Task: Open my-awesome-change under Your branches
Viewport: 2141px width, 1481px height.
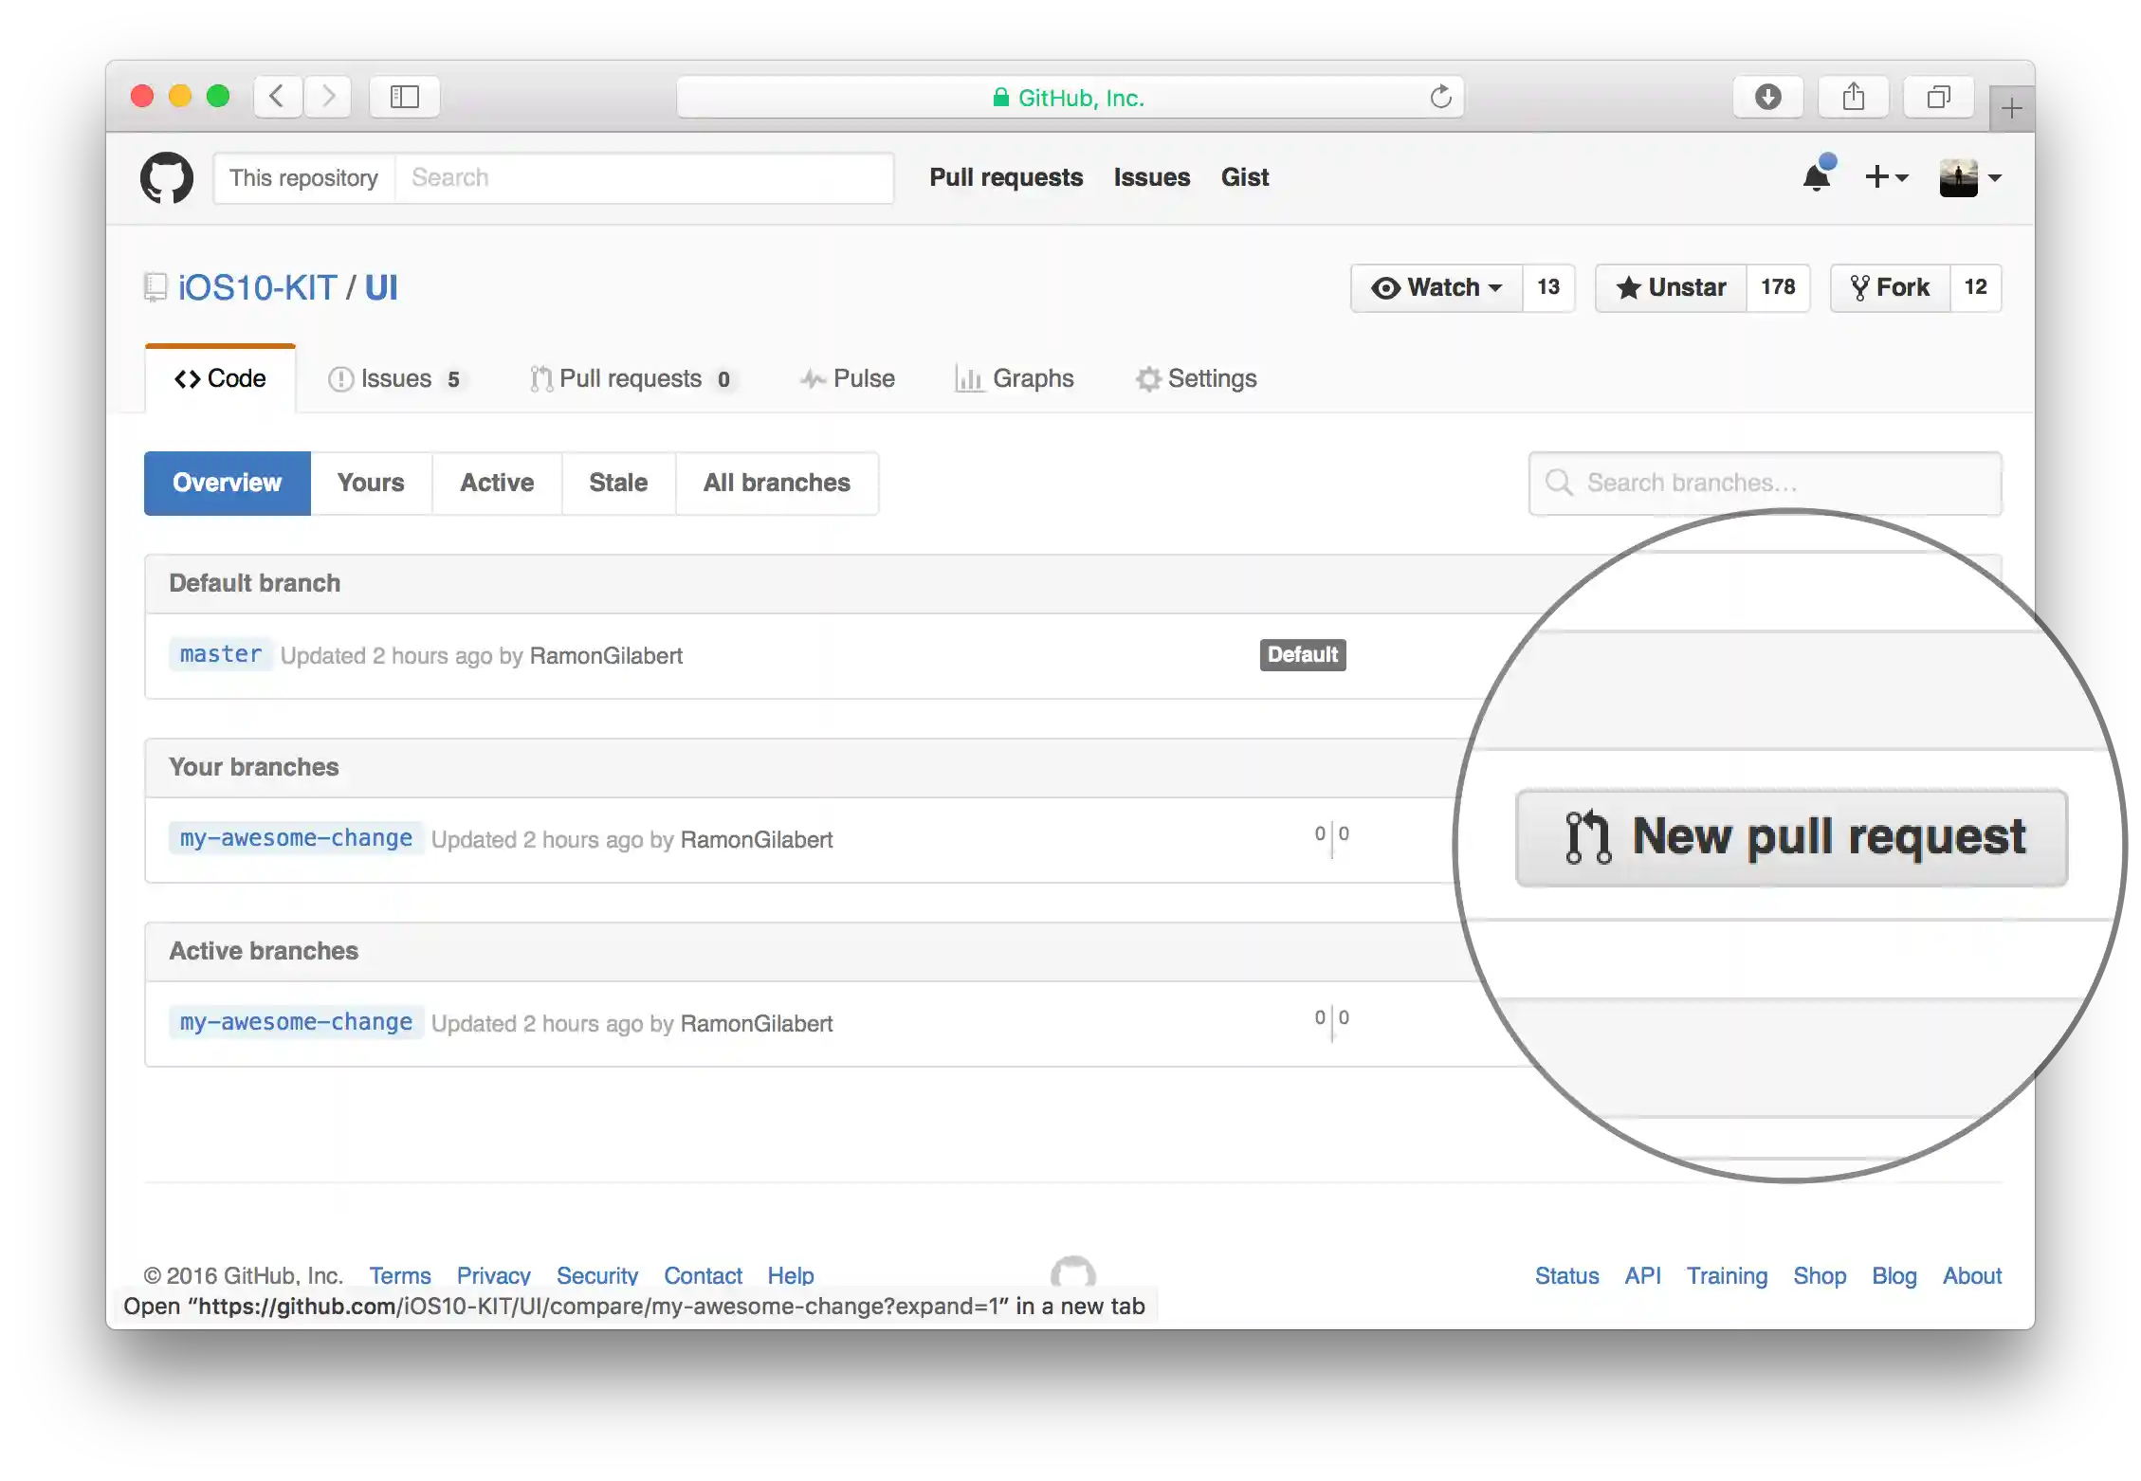Action: 296,838
